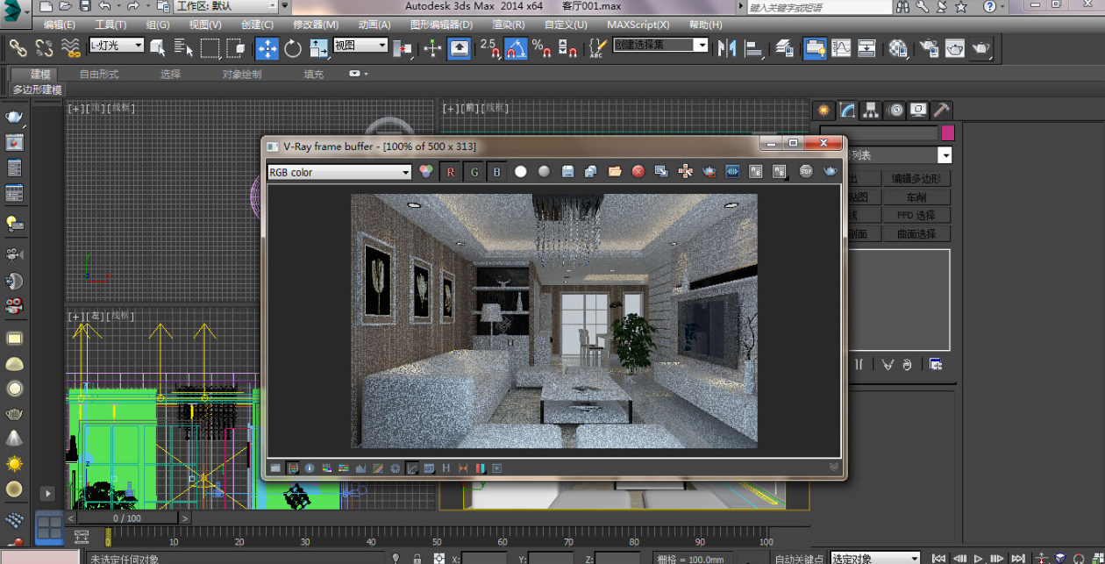Click Render last teapot icon in frame buffer
Viewport: 1105px width, 564px height.
point(830,171)
